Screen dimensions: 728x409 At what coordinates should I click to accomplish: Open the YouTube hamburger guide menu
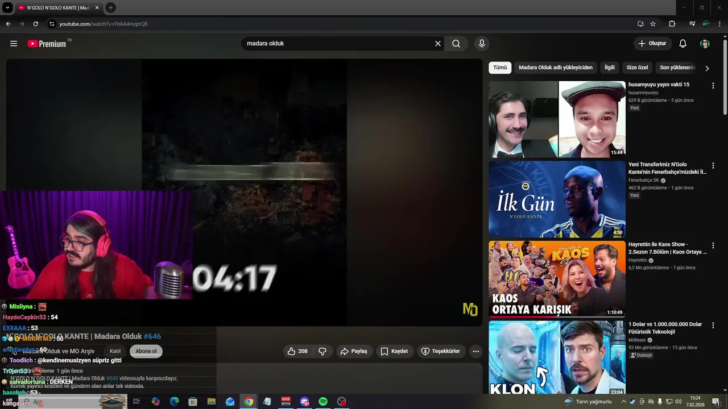click(14, 44)
